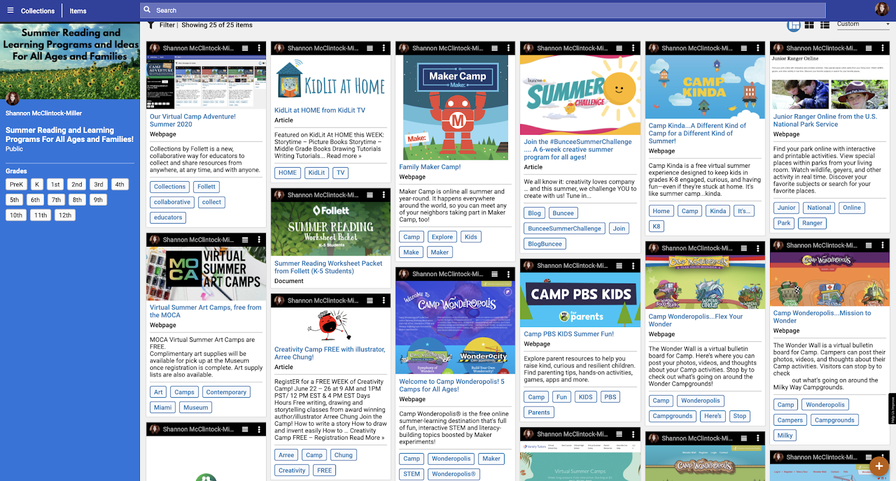Select the STEM tag

tap(412, 474)
